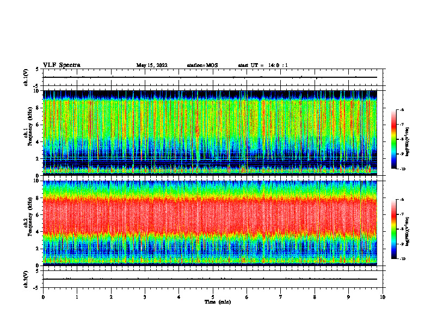Click time axis tick label "6"
431x333 pixels.
click(x=247, y=297)
